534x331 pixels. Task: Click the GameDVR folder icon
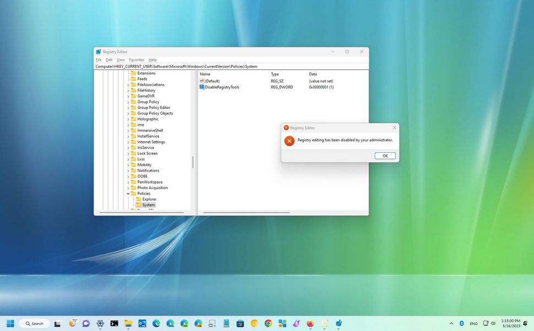(134, 96)
